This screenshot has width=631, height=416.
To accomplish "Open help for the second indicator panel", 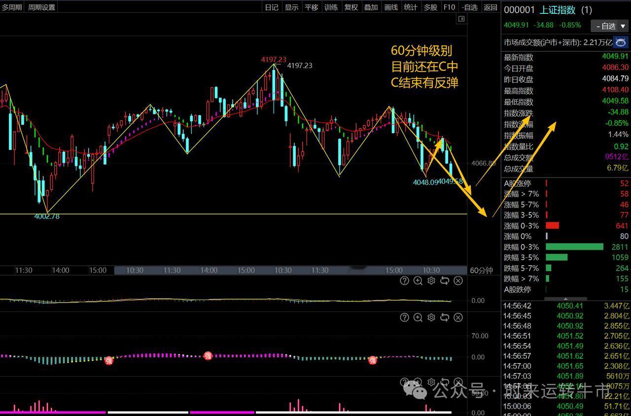I will coord(404,317).
